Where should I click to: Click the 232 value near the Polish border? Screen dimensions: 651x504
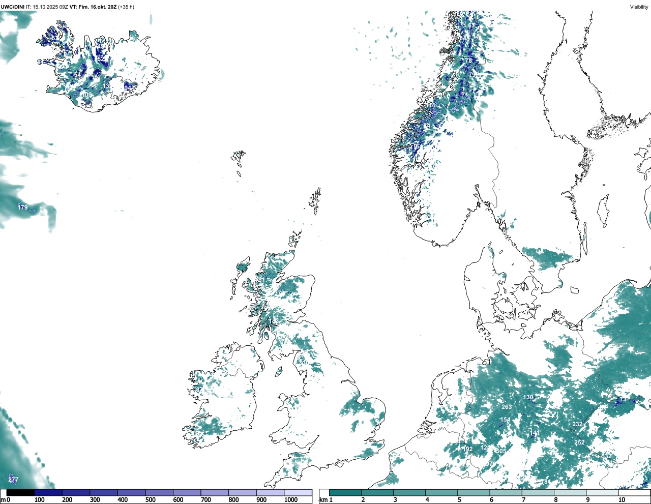click(577, 424)
